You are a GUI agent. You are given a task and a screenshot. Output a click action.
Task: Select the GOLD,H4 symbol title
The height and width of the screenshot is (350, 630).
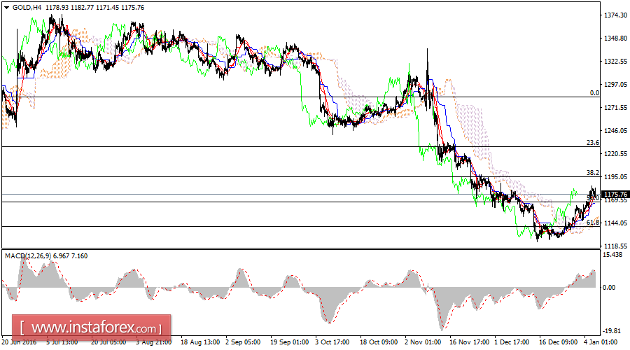pyautogui.click(x=27, y=8)
